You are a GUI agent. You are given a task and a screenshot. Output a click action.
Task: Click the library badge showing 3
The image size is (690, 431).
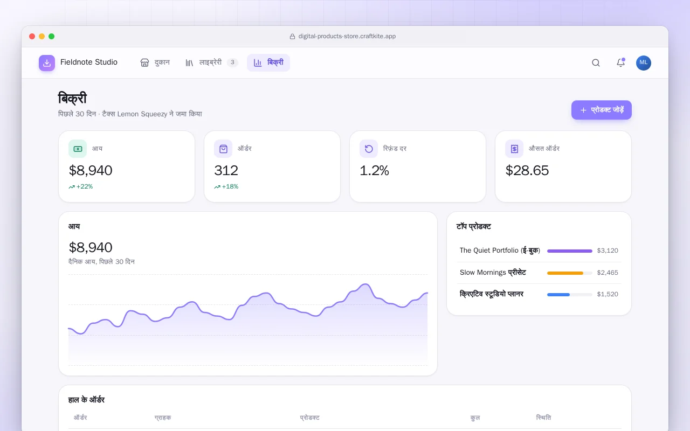(232, 62)
